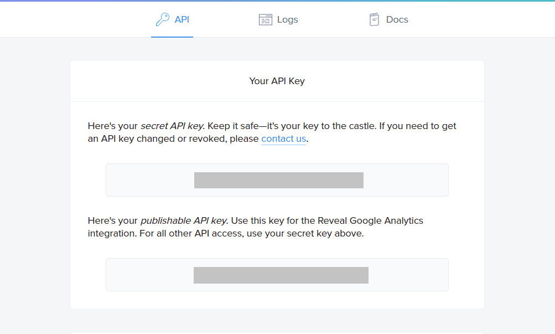The width and height of the screenshot is (555, 334).
Task: Click the Docs book icon
Action: click(x=375, y=20)
